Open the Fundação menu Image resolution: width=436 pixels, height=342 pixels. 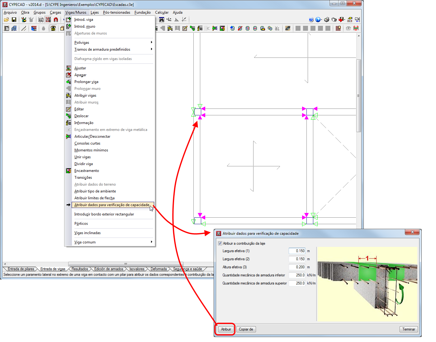[x=142, y=12]
